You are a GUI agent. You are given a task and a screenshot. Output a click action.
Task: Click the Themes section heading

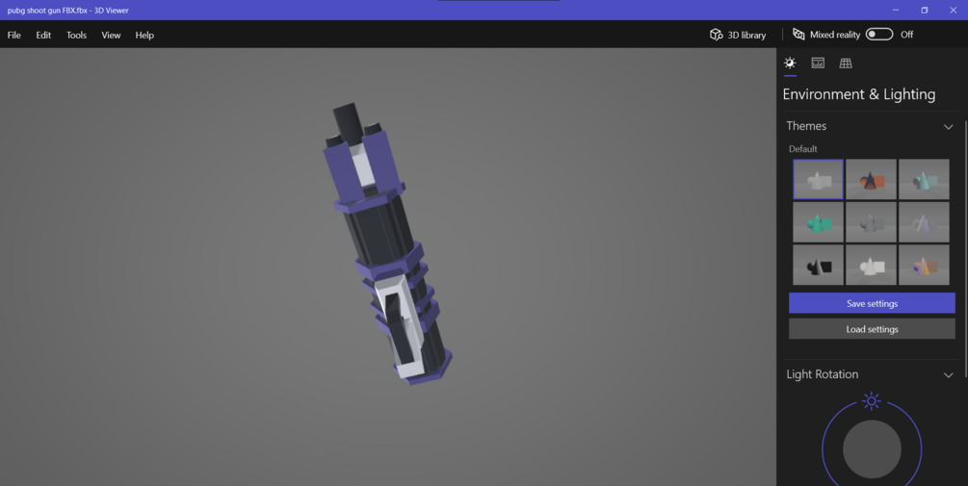806,126
